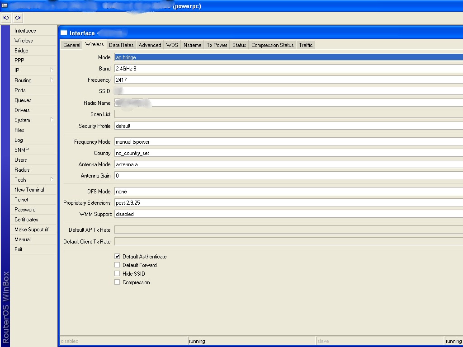Switch to the Status tab

(239, 45)
